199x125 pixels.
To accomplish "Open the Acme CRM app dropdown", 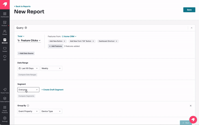I will [69, 36].
